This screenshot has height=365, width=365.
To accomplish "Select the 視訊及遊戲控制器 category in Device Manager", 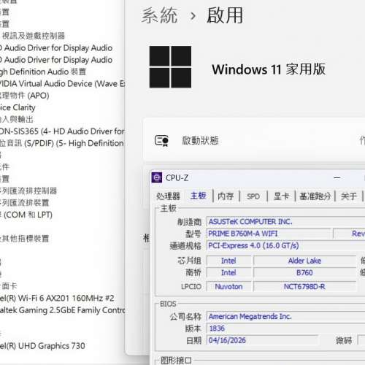I will tap(33, 36).
